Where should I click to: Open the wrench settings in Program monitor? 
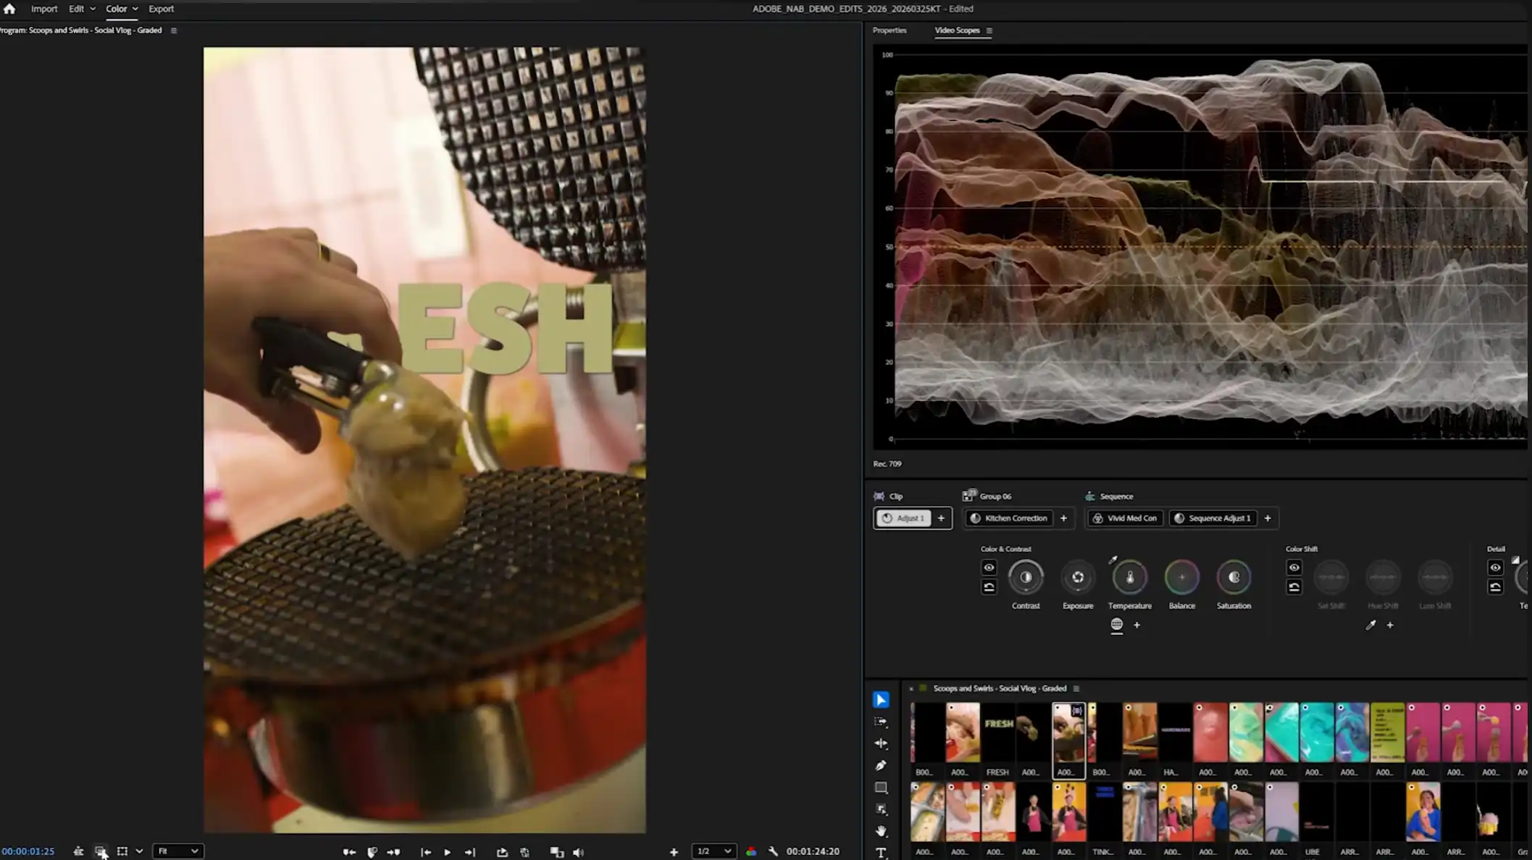773,851
